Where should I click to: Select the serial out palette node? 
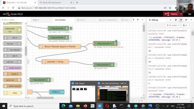12,80
